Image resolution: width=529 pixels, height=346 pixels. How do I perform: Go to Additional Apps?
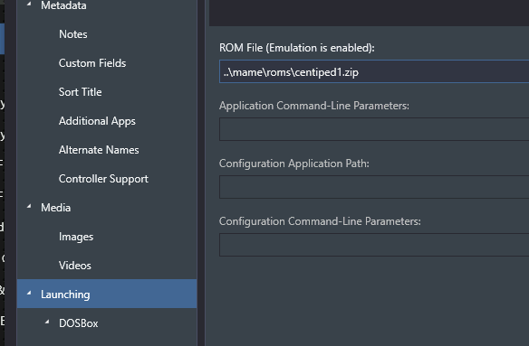(97, 121)
